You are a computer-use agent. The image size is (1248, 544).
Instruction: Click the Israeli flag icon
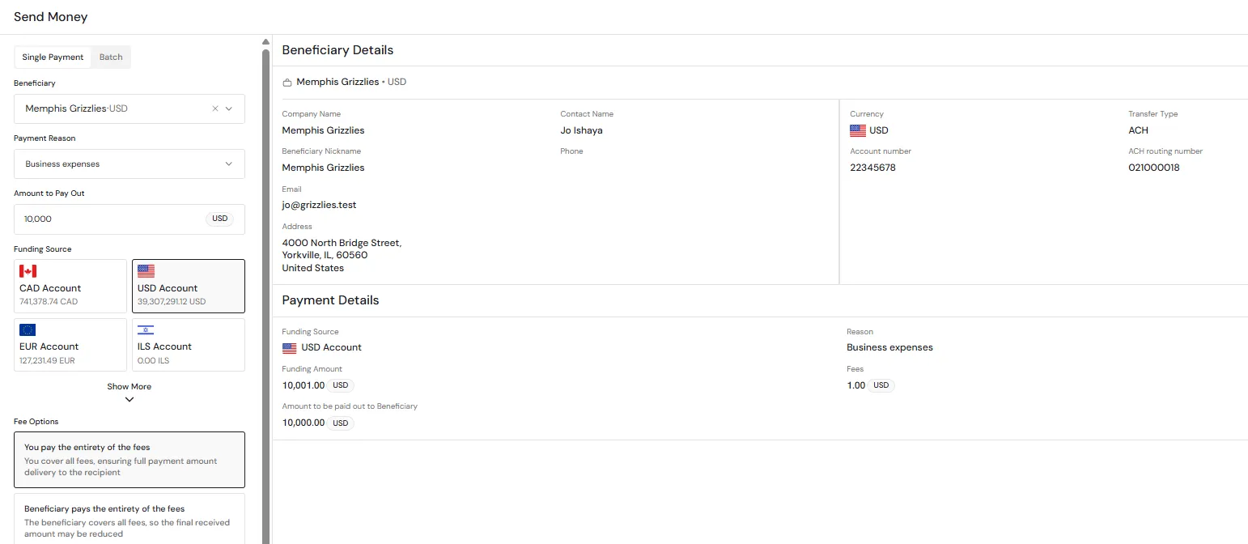pyautogui.click(x=146, y=329)
